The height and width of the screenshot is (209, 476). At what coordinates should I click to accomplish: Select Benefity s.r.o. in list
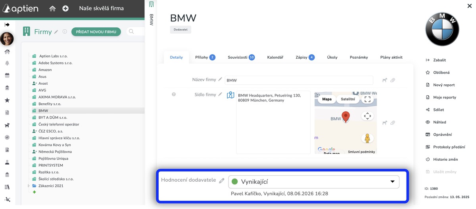tap(50, 104)
